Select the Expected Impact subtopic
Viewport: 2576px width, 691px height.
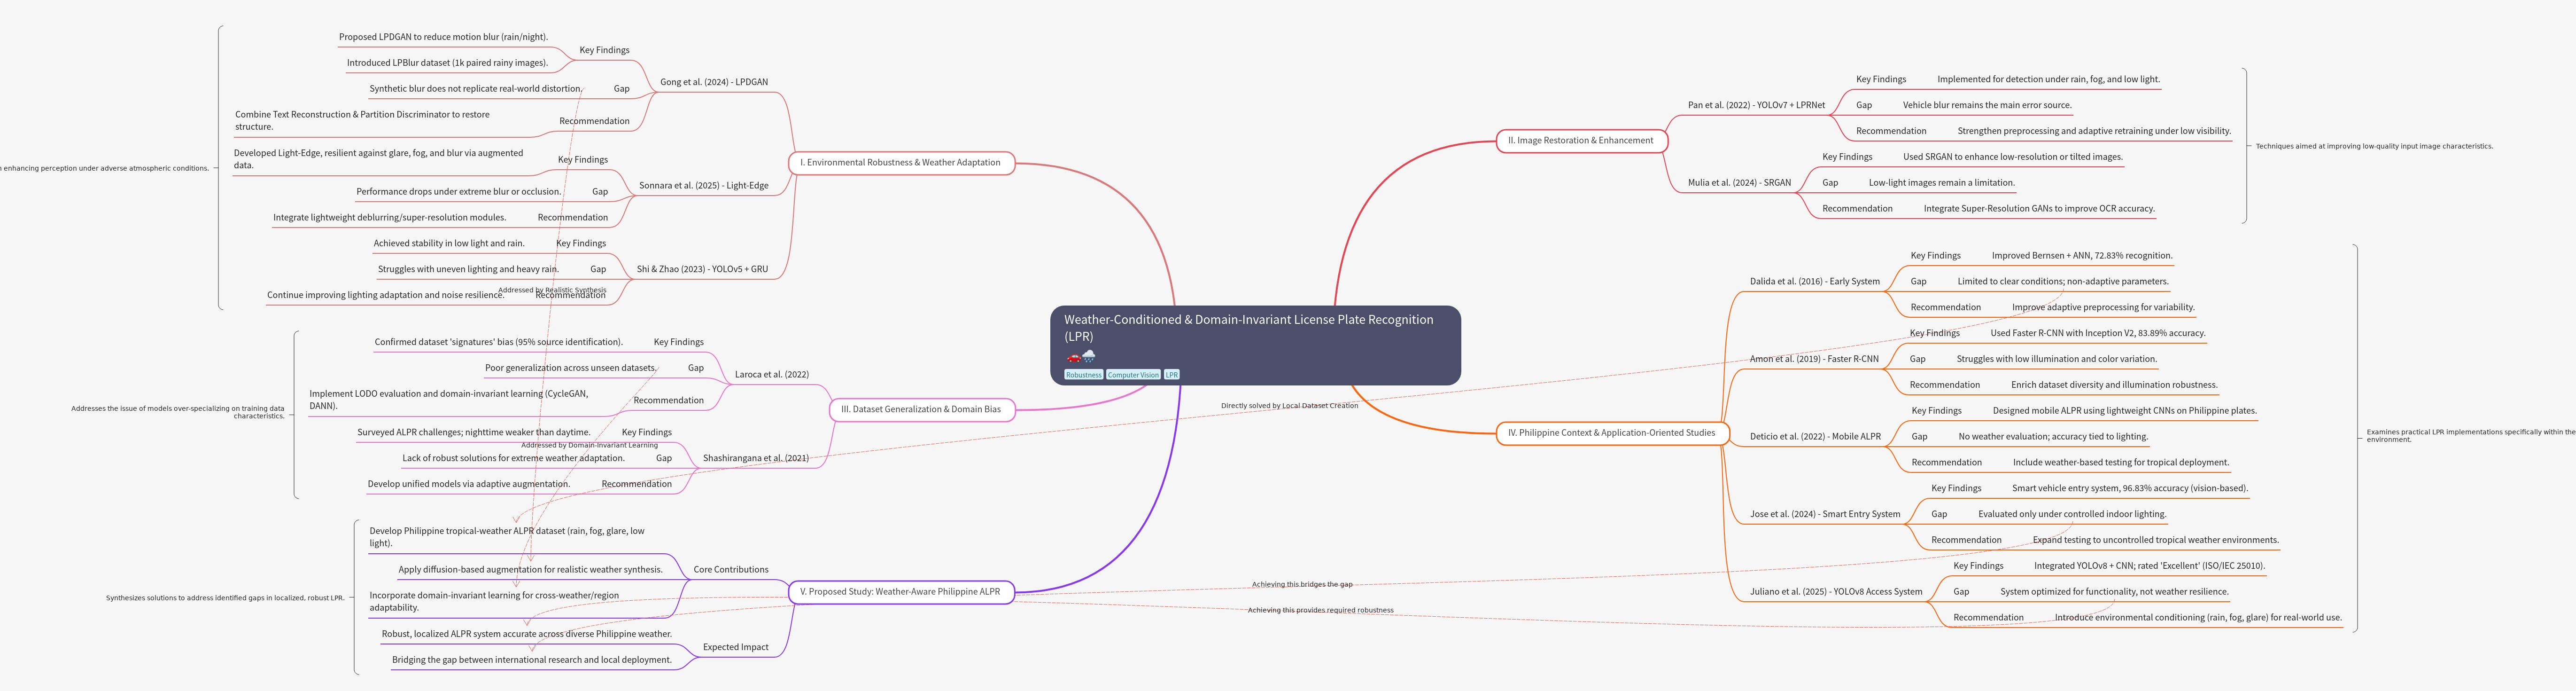tap(735, 647)
